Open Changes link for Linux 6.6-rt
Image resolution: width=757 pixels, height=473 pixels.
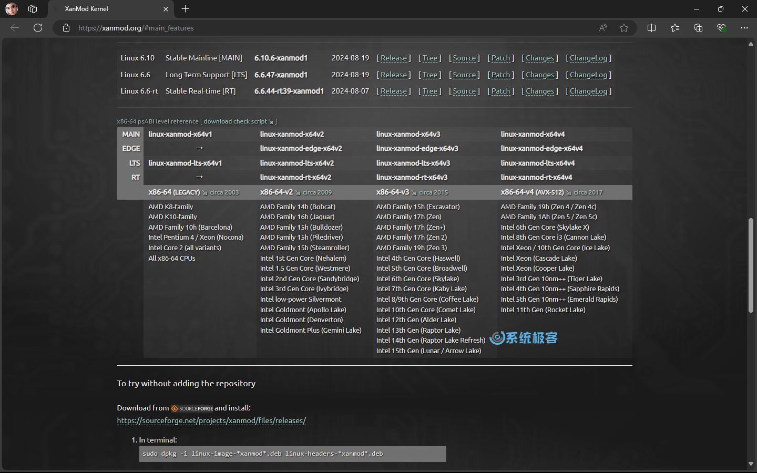click(x=540, y=91)
